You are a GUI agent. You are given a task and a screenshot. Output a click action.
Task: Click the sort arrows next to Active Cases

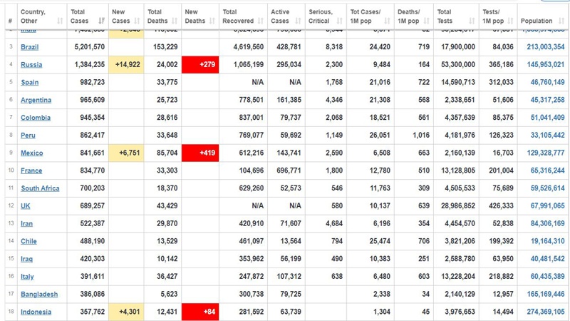pos(299,21)
